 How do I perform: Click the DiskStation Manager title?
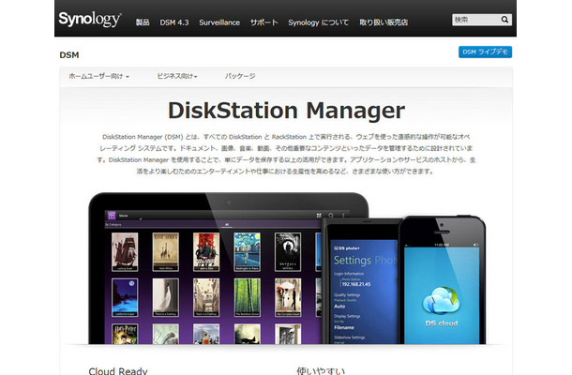[286, 111]
